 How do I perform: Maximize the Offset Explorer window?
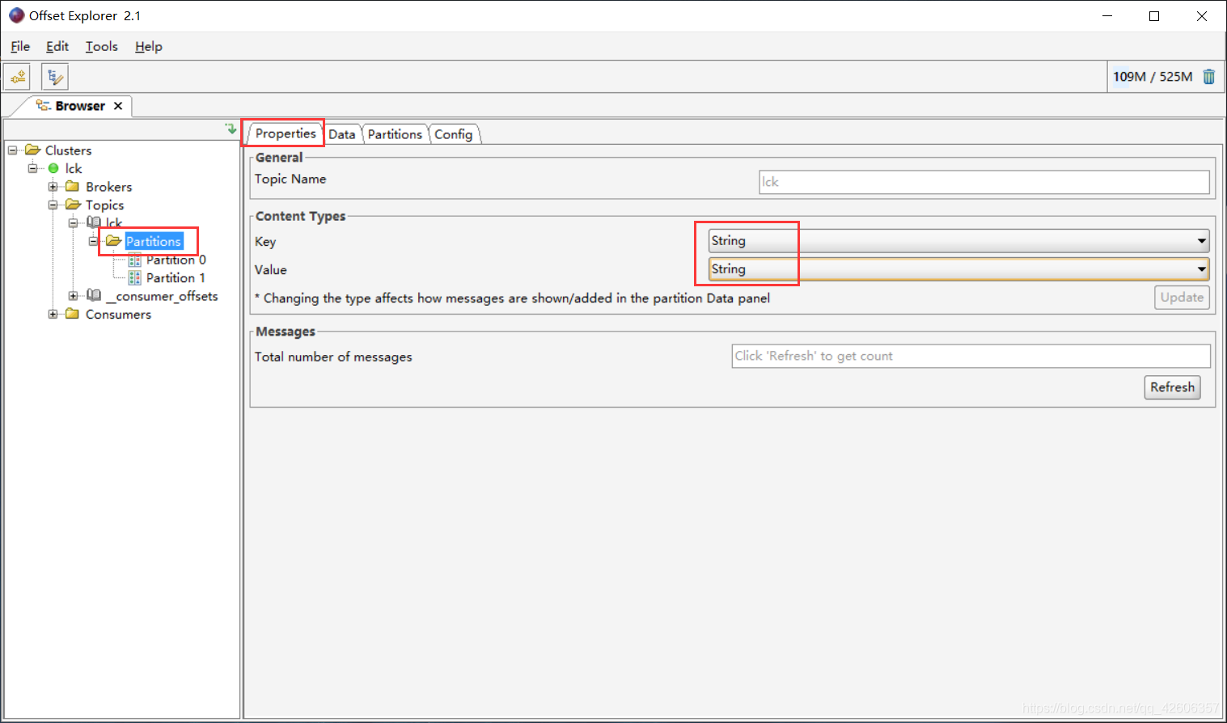[x=1154, y=16]
